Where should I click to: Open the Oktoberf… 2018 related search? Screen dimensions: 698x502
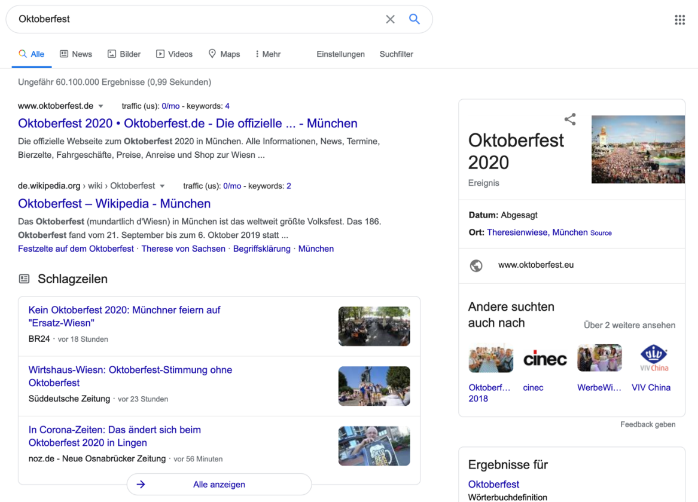489,393
